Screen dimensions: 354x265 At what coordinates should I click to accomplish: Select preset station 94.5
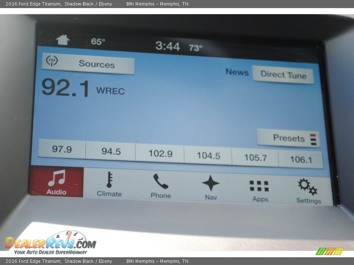[x=111, y=151]
